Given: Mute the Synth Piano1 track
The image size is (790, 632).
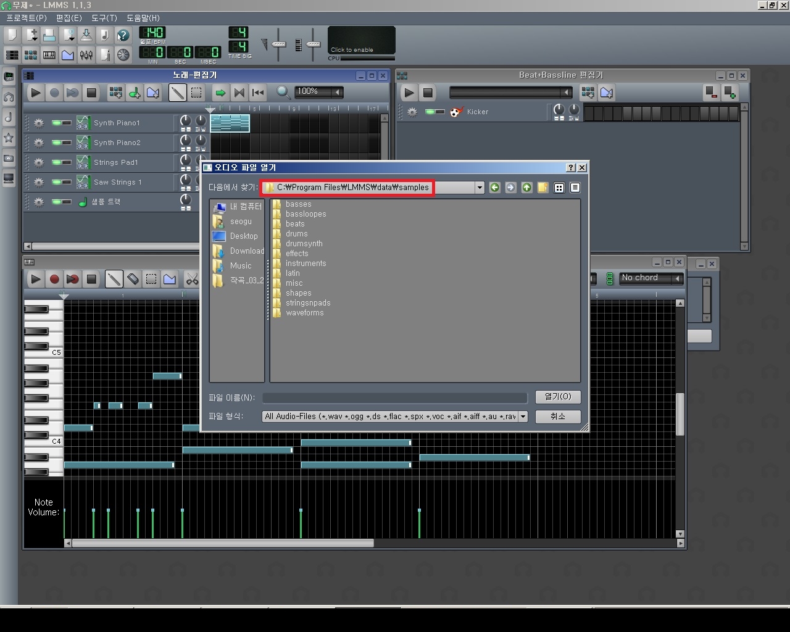Looking at the screenshot, I should (56, 123).
